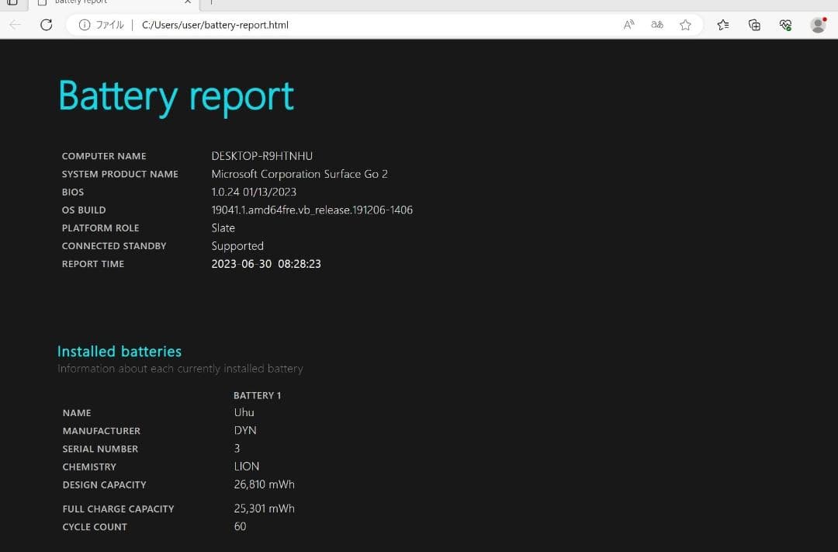
Task: Click the Battery report page heading
Action: coord(175,95)
